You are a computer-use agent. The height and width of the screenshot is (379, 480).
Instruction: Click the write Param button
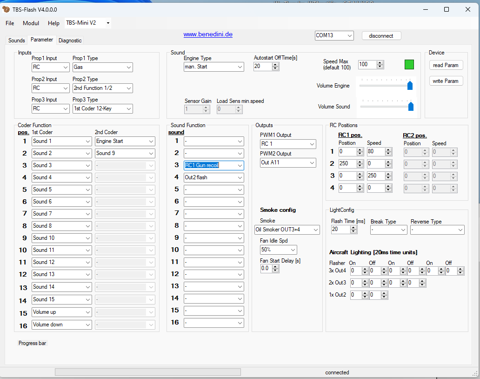446,81
